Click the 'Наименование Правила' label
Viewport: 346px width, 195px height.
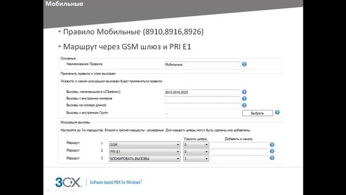click(84, 64)
